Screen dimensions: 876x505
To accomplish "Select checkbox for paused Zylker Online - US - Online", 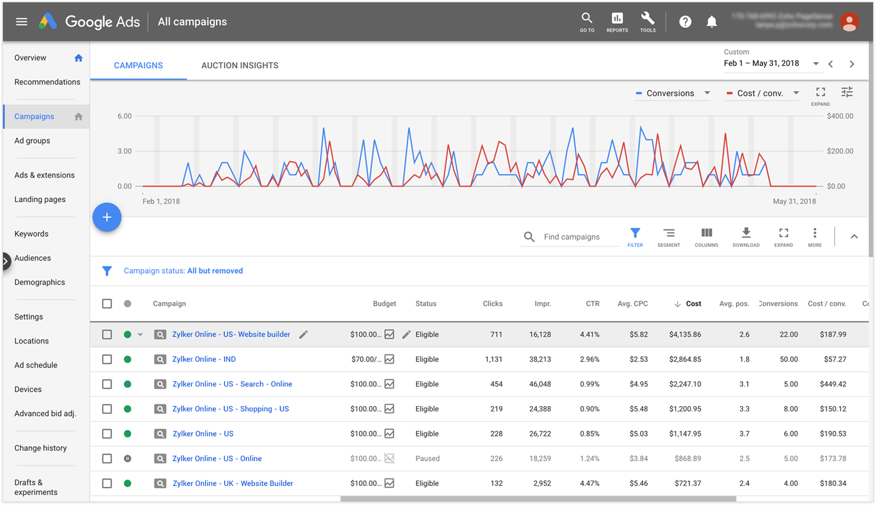I will coord(107,459).
